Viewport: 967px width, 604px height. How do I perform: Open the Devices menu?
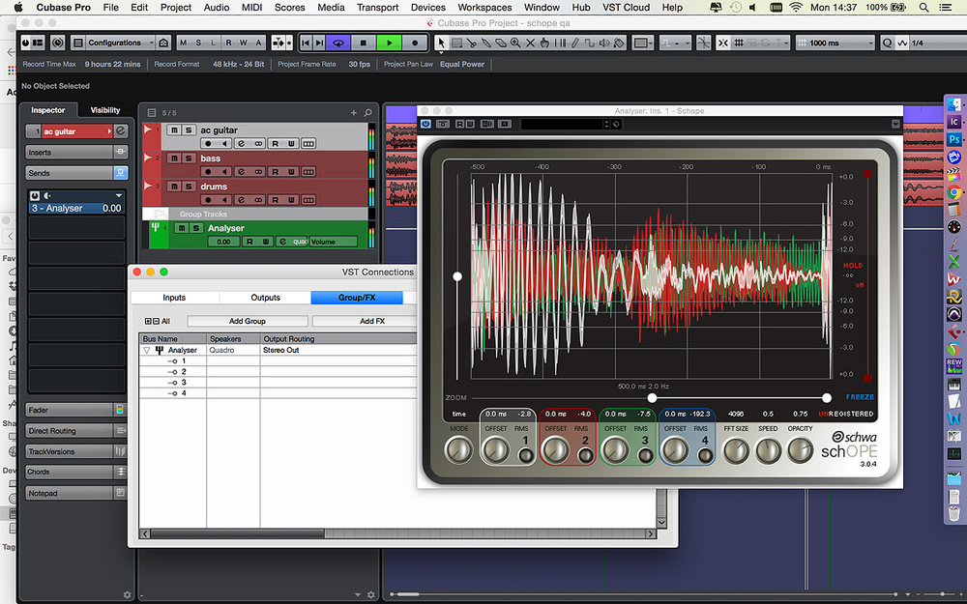click(428, 8)
